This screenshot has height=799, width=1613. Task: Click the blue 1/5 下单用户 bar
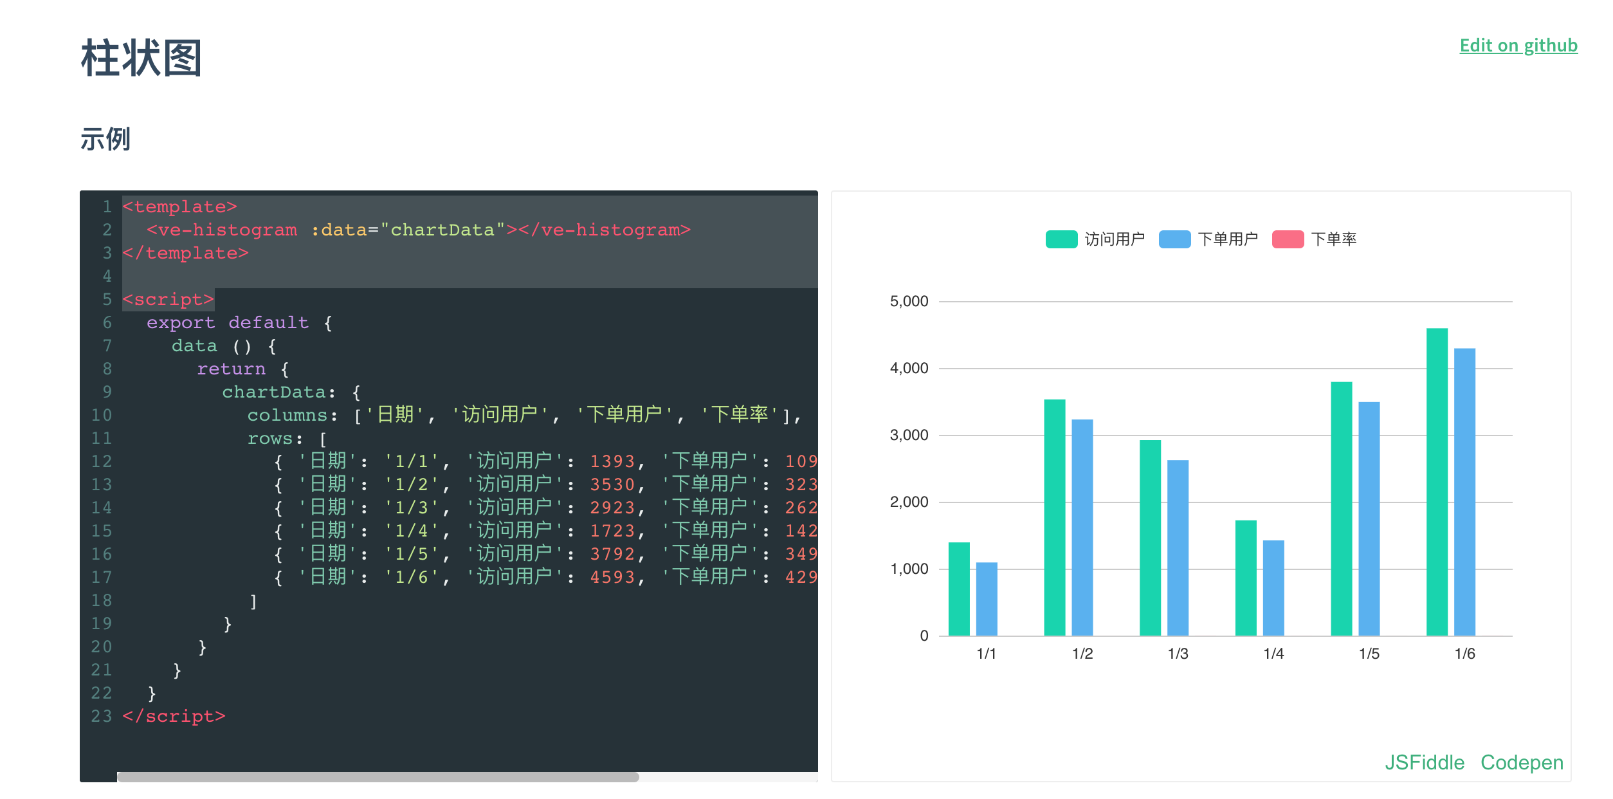point(1369,519)
